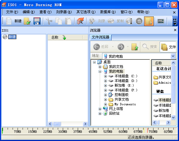
Task: Click the recorder selection drive icon
Action: (x=161, y=21)
